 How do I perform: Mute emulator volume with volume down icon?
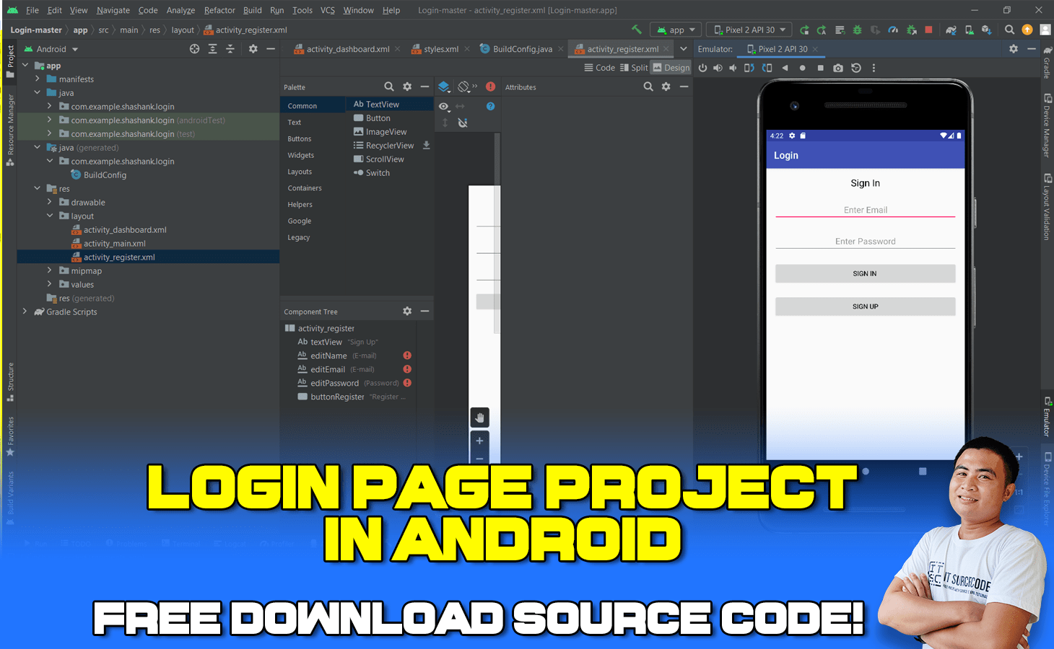pyautogui.click(x=733, y=67)
